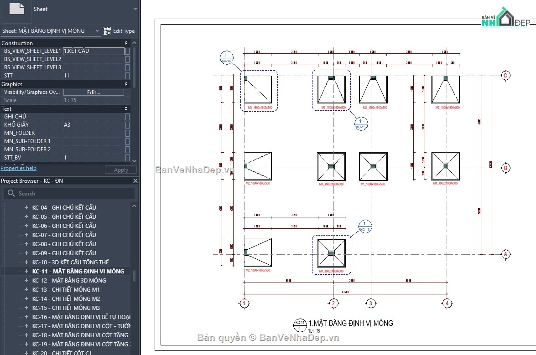Click the Apply button in Properties
Screen dimensions: 536x355
[121, 170]
